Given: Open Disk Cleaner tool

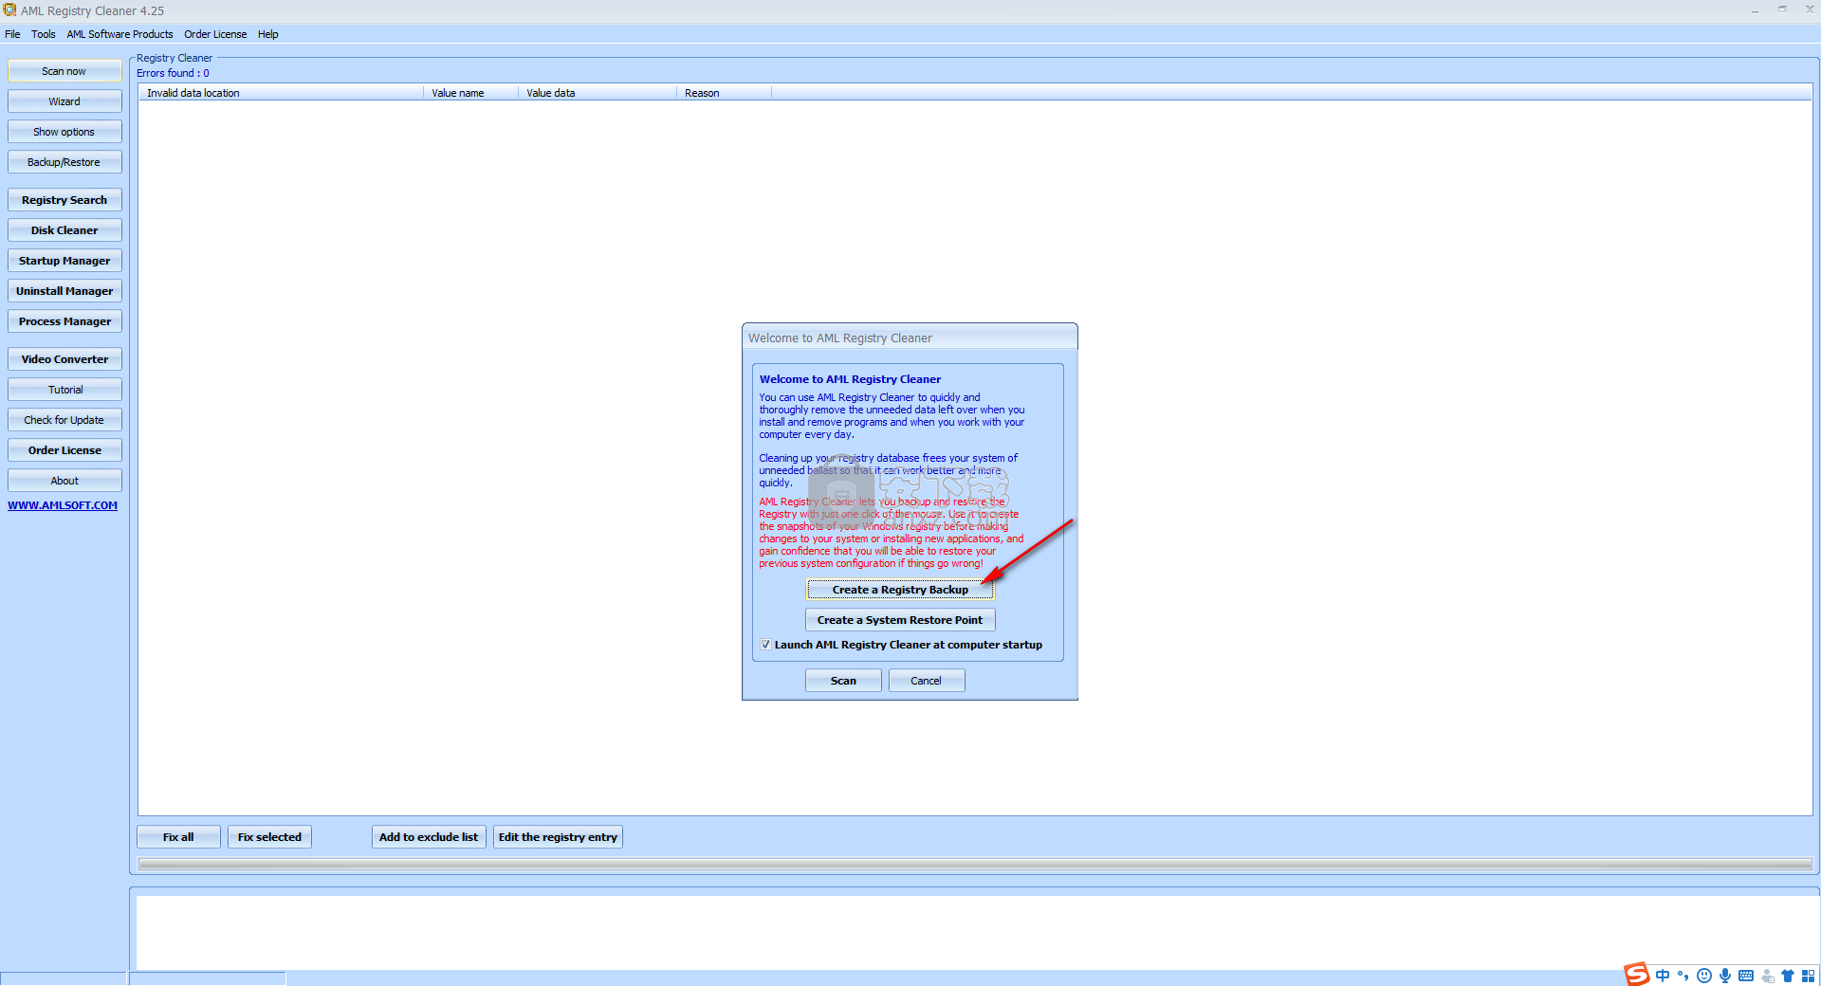Looking at the screenshot, I should click(x=64, y=230).
